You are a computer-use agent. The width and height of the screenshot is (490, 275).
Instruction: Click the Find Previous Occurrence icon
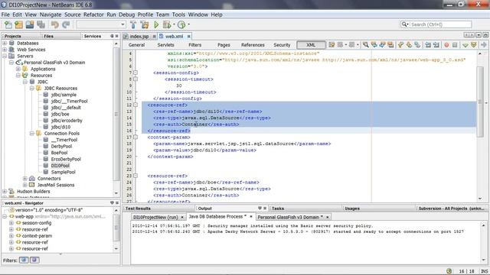[x=374, y=45]
